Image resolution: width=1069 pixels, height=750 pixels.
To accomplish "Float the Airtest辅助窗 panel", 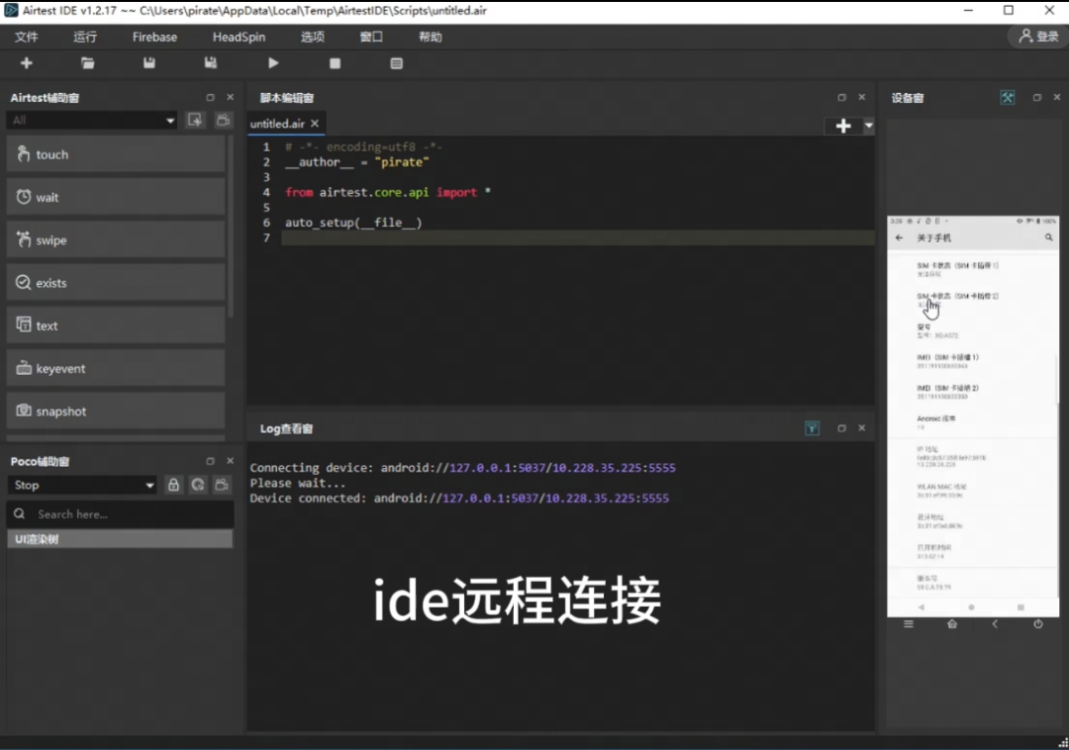I will 210,97.
